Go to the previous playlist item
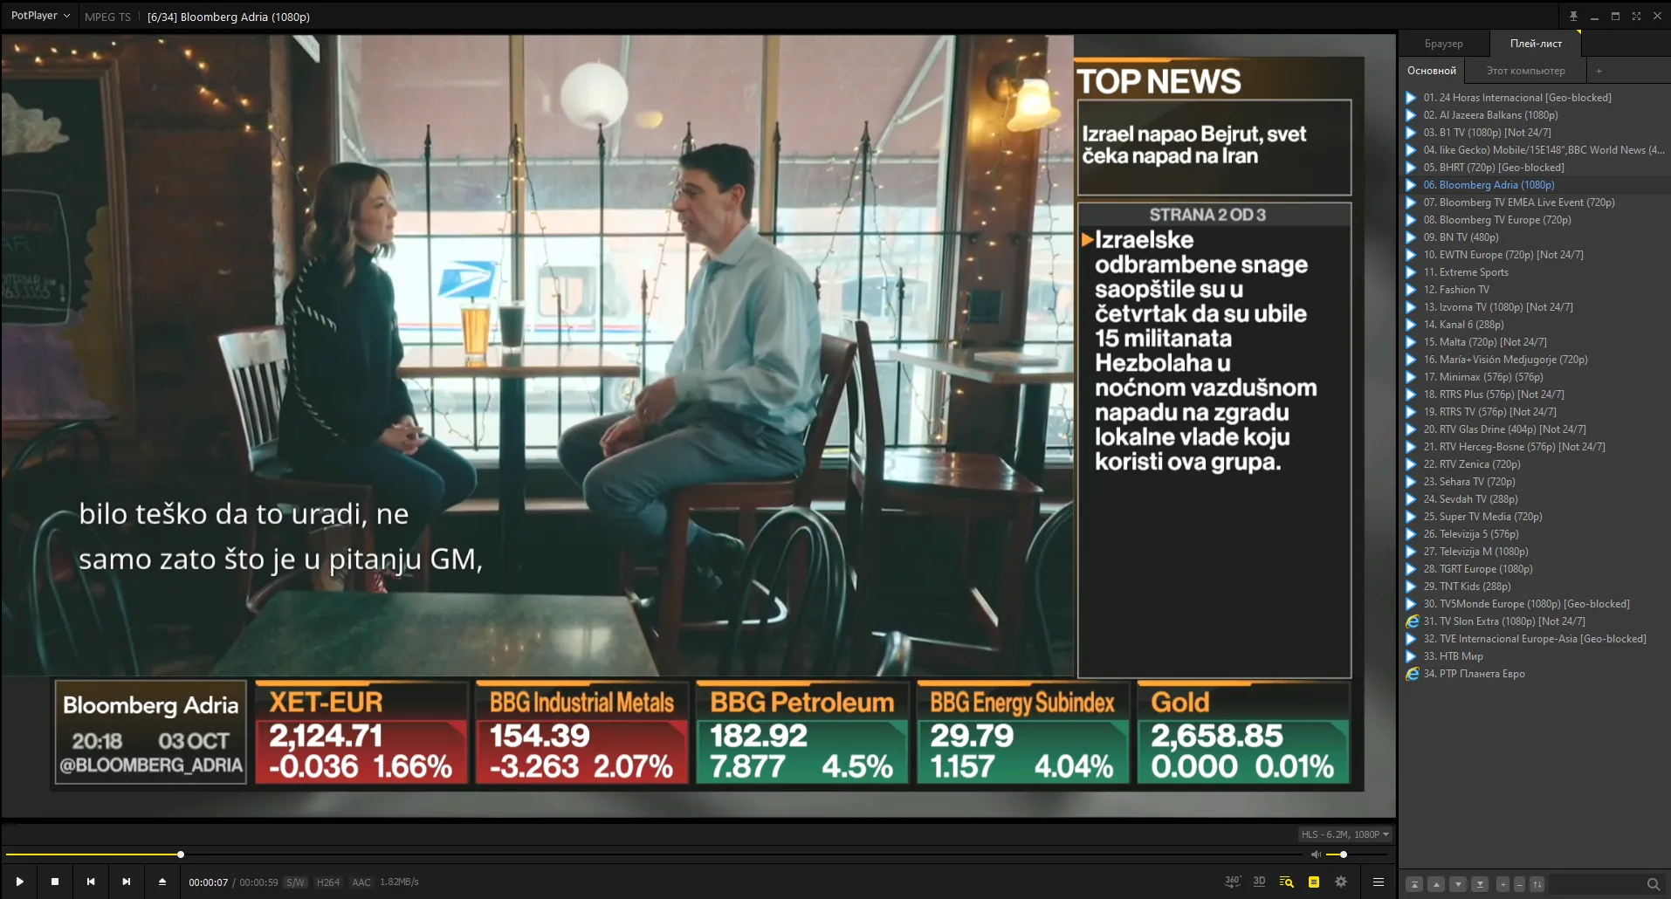This screenshot has height=899, width=1671. tap(91, 882)
